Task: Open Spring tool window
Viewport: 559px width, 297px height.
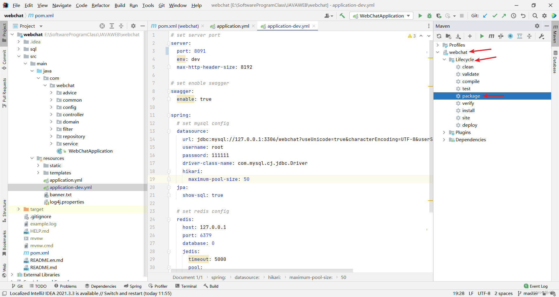Action: pyautogui.click(x=132, y=286)
